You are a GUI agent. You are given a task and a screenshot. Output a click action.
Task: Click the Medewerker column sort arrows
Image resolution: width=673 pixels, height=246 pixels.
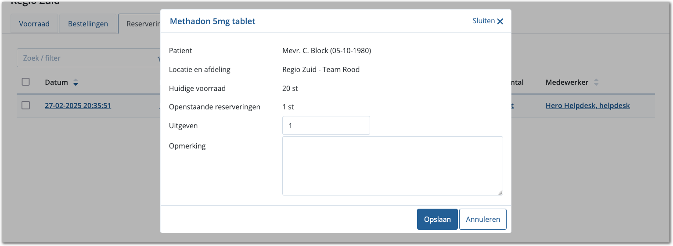[596, 83]
